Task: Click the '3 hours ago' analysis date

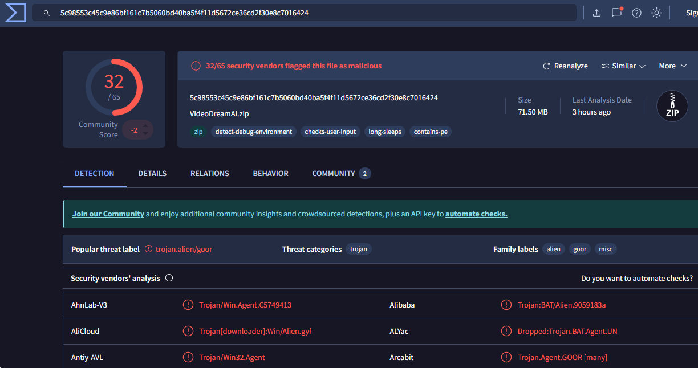Action: tap(591, 112)
